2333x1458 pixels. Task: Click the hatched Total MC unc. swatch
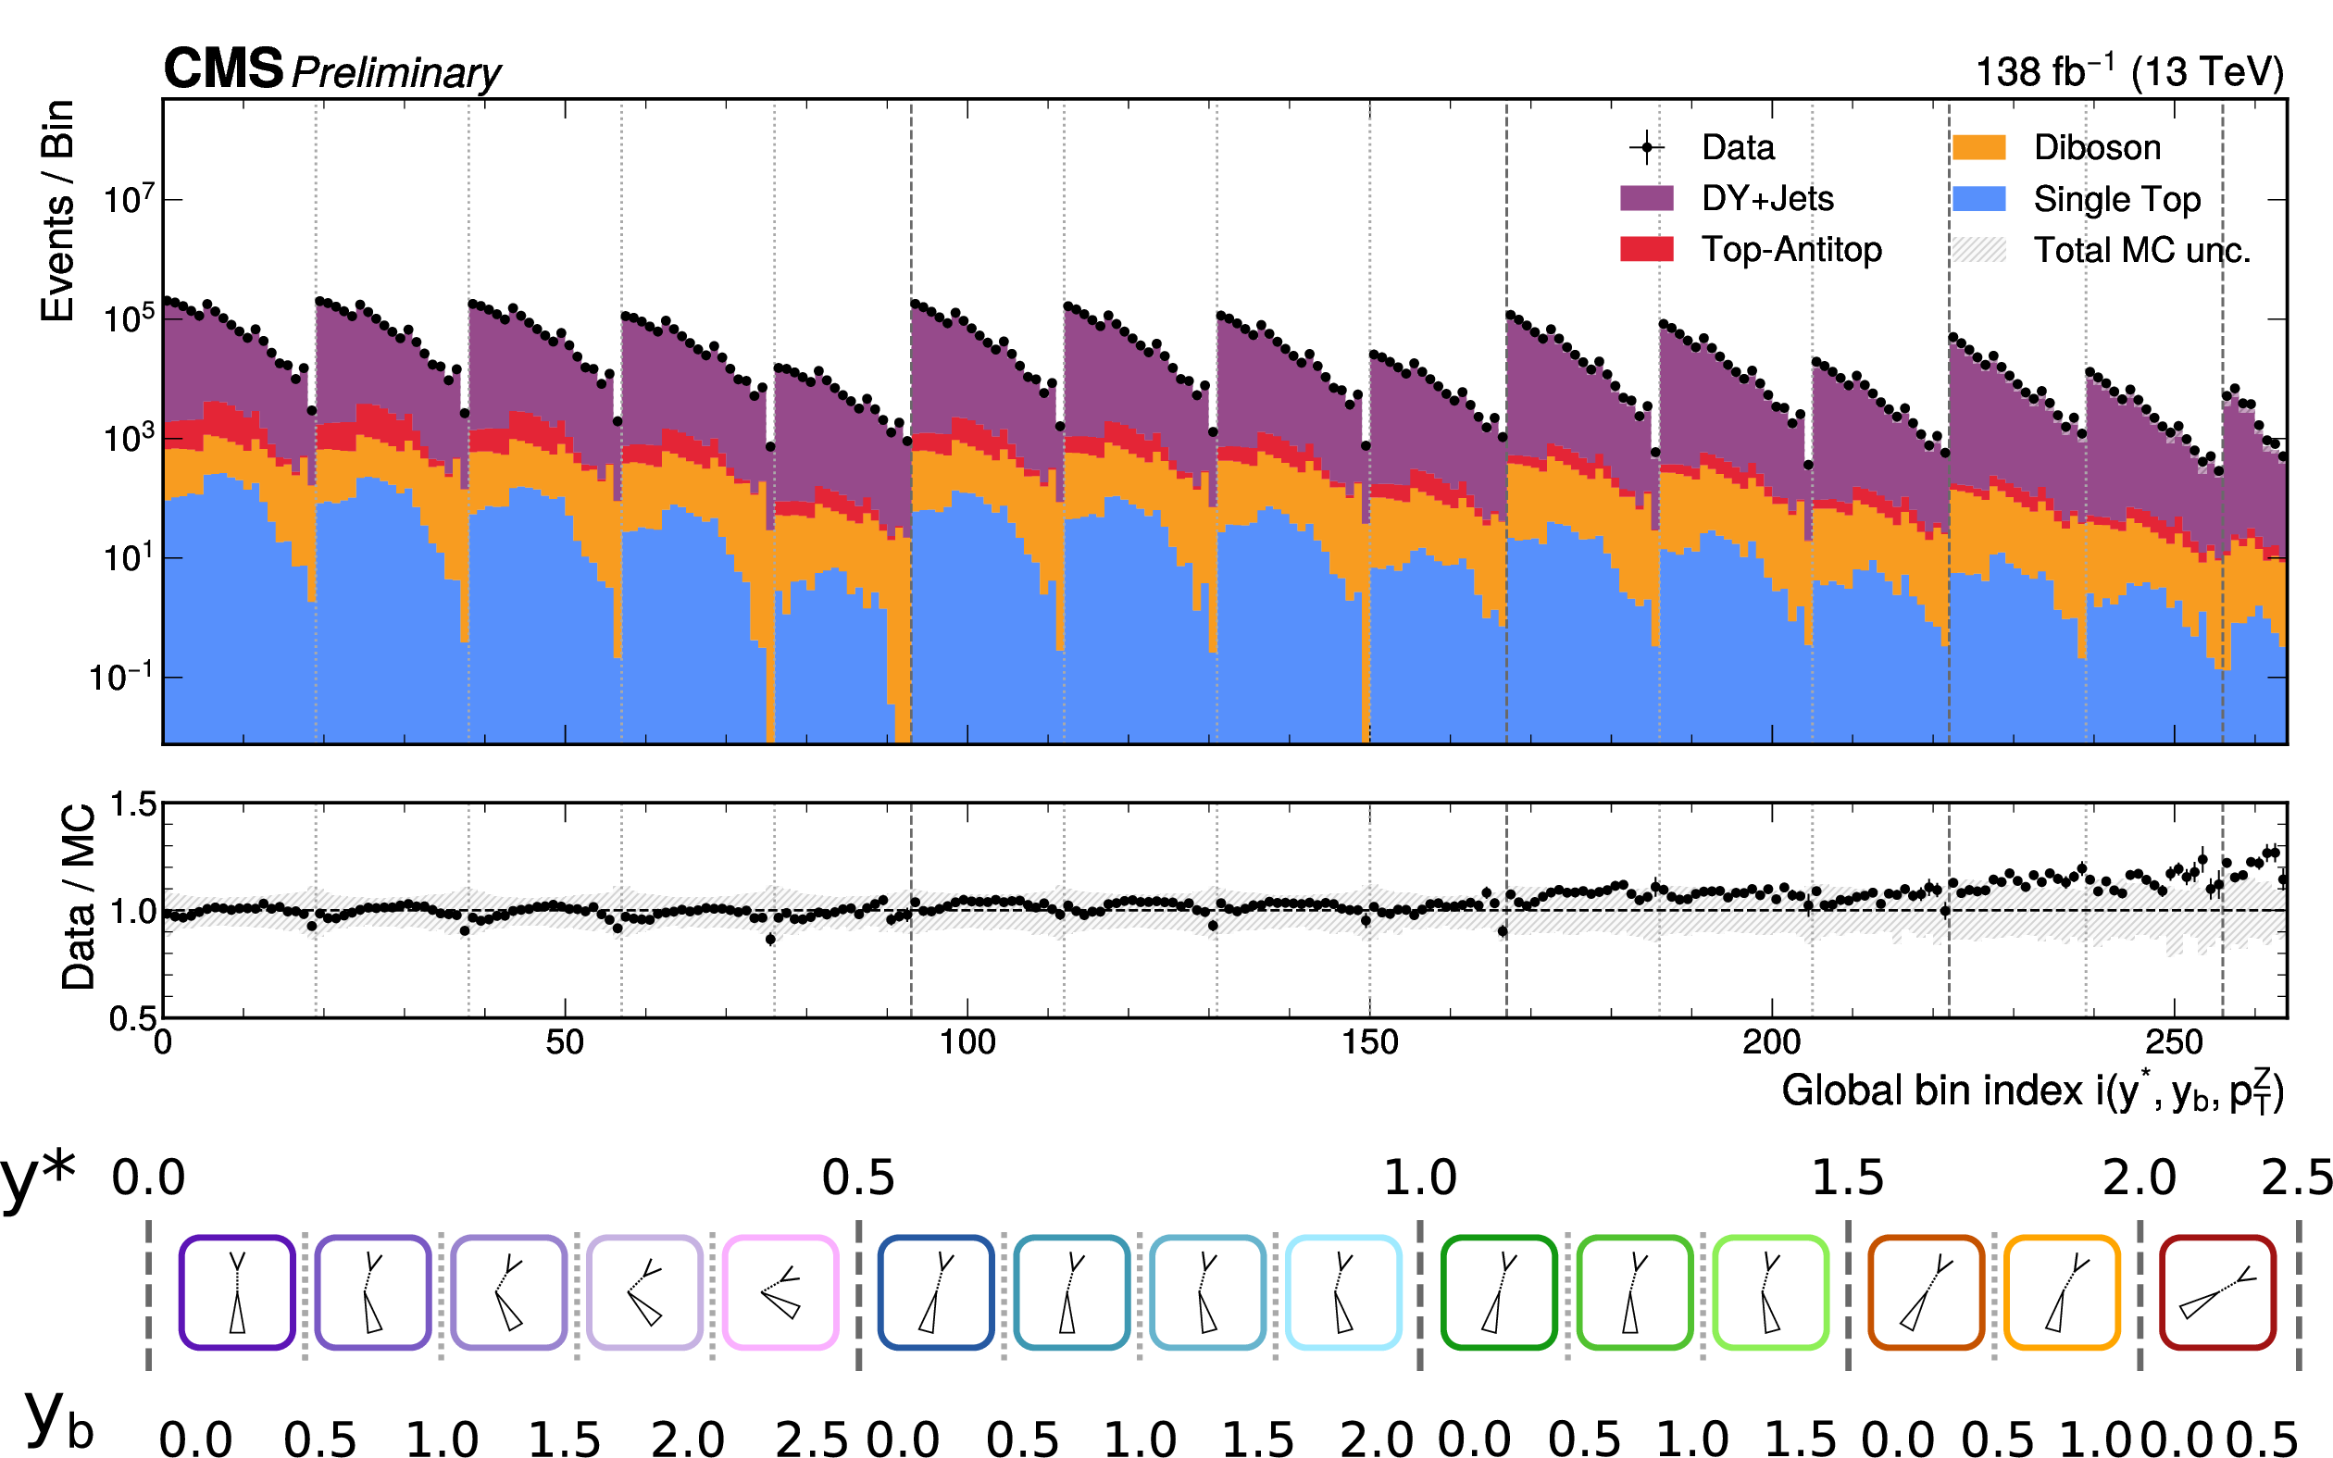[x=1978, y=250]
